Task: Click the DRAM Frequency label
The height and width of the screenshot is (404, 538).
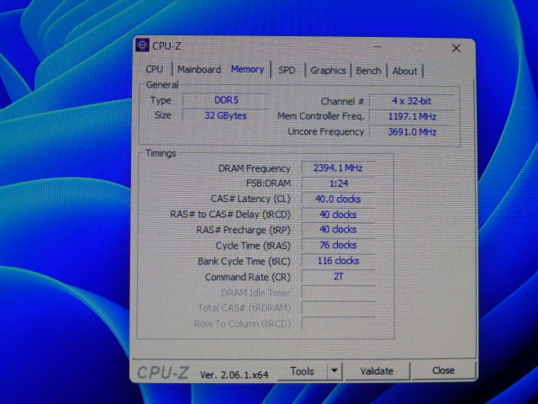Action: point(254,168)
